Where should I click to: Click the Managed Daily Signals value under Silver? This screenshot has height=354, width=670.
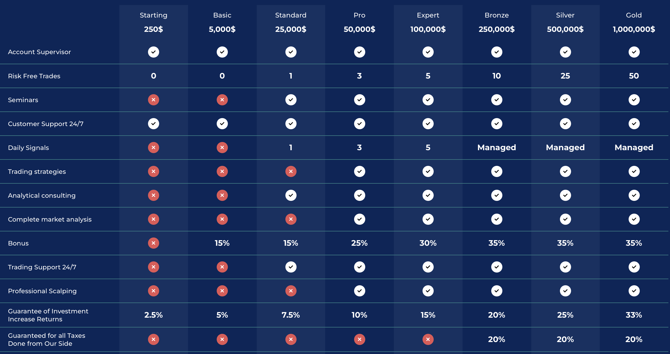point(565,148)
